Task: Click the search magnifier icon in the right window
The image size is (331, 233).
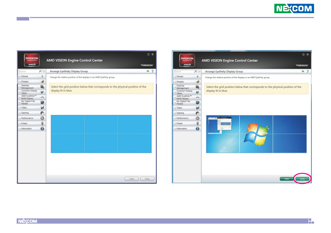Action: pyautogui.click(x=195, y=72)
